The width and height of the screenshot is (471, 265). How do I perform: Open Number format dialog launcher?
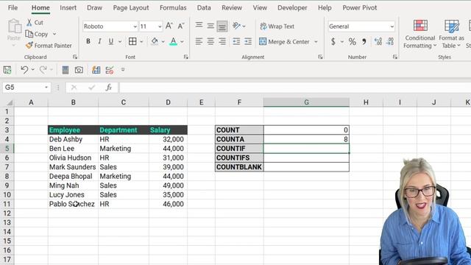pyautogui.click(x=395, y=57)
